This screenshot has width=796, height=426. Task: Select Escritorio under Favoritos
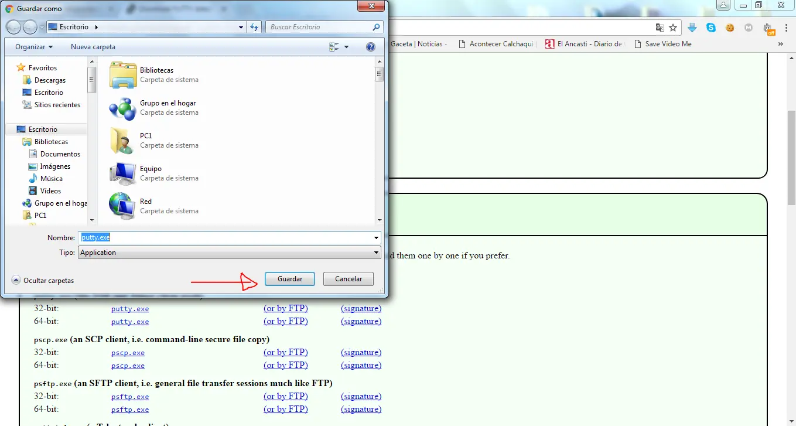49,93
